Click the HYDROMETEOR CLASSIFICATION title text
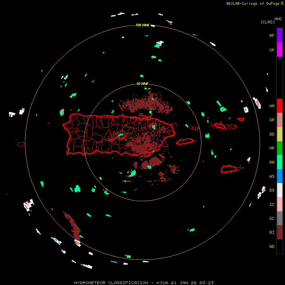Image resolution: width=285 pixels, height=285 pixels. pos(111,283)
